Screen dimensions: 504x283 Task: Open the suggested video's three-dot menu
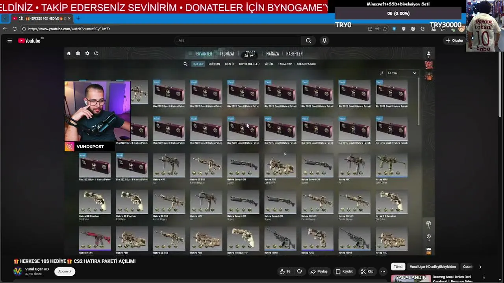coord(484,278)
